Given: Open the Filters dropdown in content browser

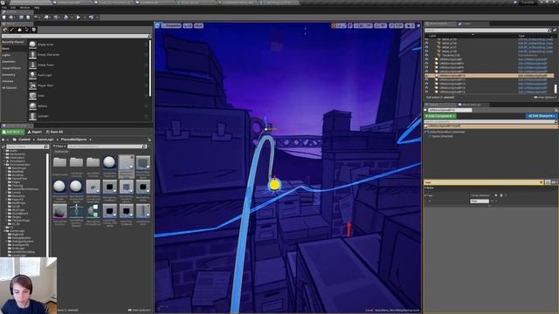Looking at the screenshot, I should [x=59, y=147].
